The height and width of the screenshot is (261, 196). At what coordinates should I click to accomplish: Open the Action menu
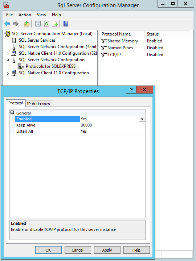point(25,15)
